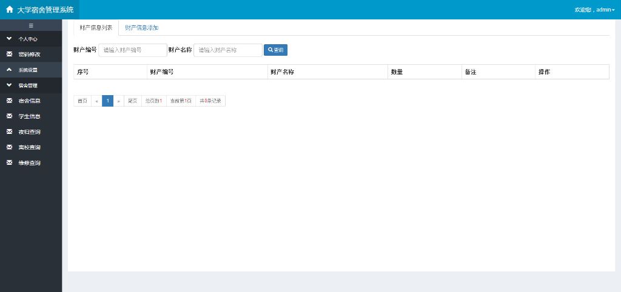Viewport: 621px width, 292px height.
Task: Click the 总页数1 pagination text
Action: pyautogui.click(x=153, y=101)
